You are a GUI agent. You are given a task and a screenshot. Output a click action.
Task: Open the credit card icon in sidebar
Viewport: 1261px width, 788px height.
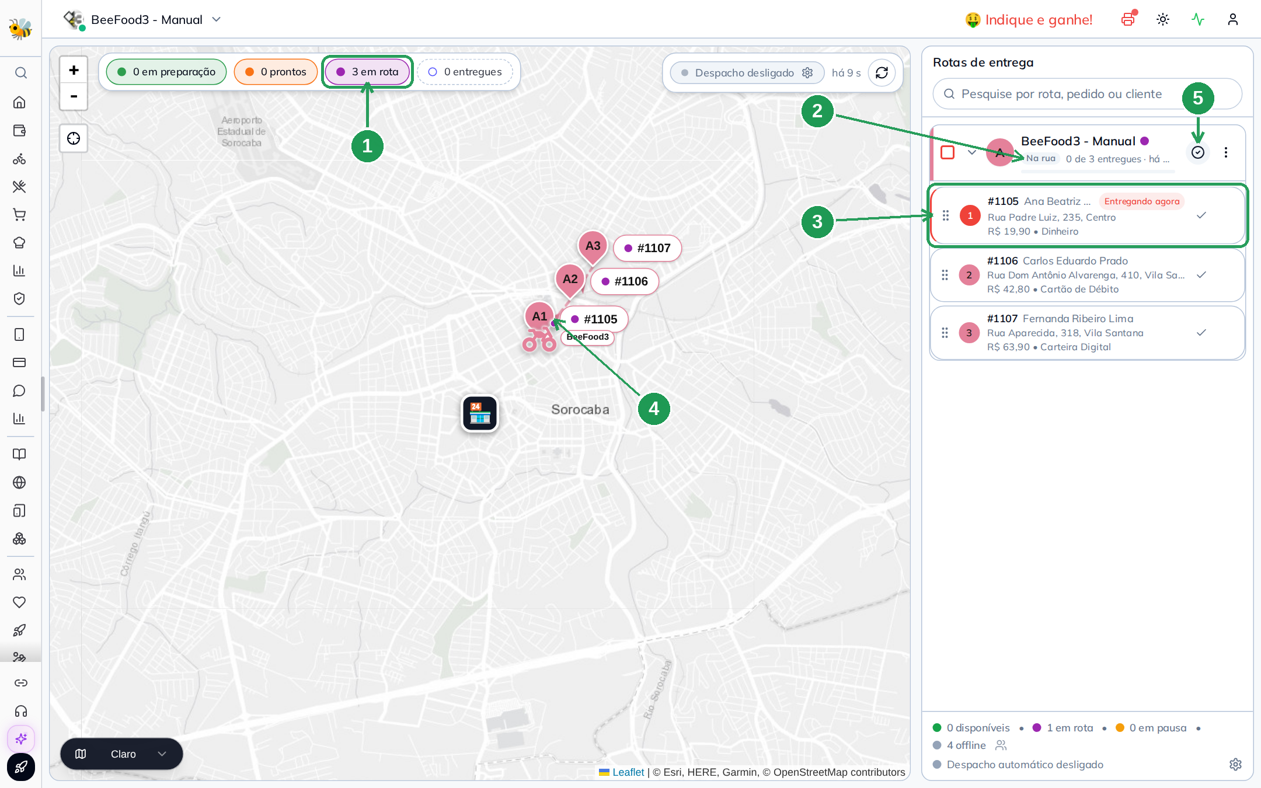pyautogui.click(x=19, y=362)
